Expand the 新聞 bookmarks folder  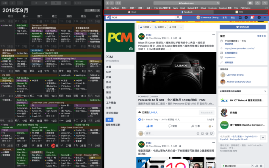[x=141, y=8]
